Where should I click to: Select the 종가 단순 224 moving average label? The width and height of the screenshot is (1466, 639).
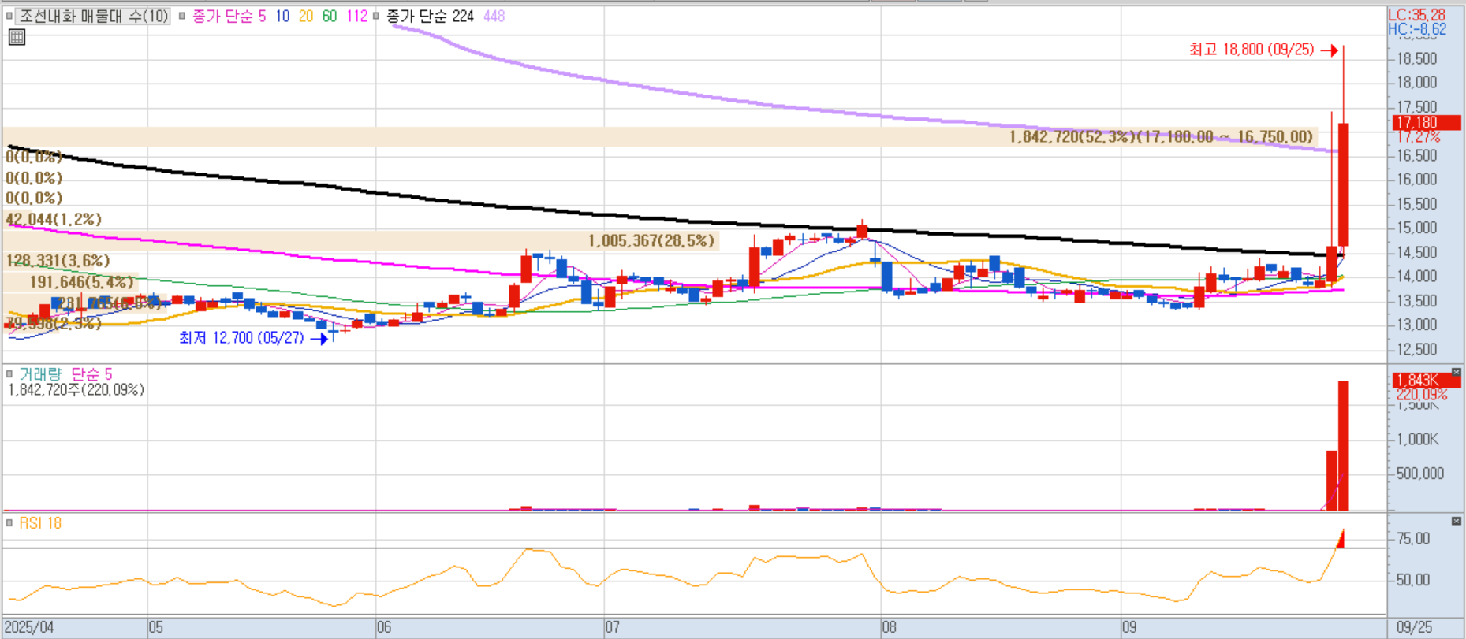430,16
